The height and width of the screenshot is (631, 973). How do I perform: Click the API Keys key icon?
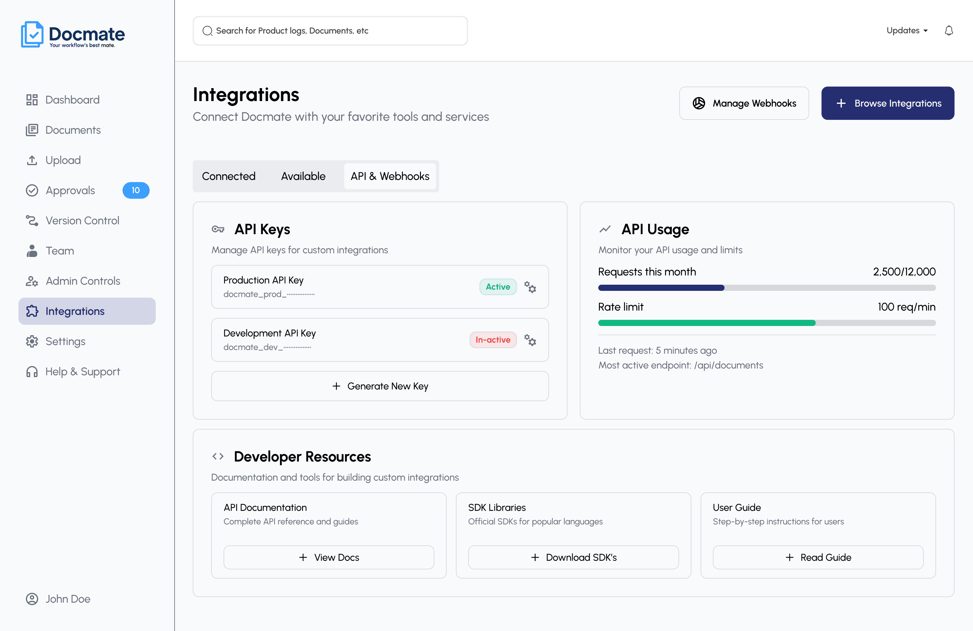[218, 229]
